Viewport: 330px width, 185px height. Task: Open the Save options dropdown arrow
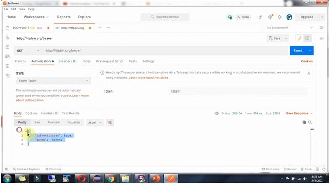[x=286, y=38]
